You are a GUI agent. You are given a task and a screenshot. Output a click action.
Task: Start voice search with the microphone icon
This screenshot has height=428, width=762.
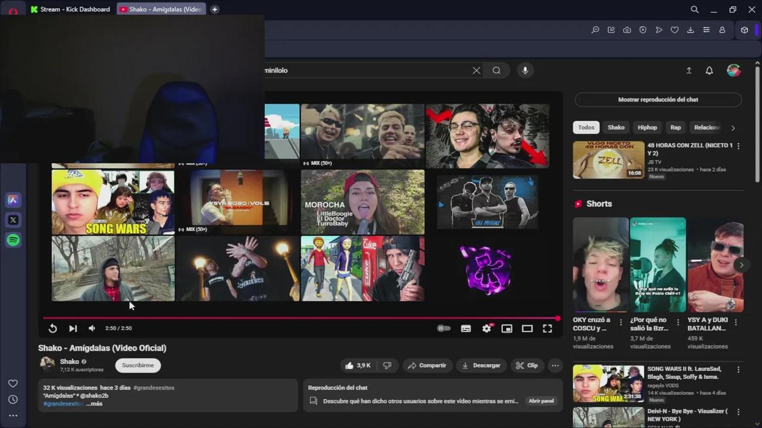tap(524, 70)
